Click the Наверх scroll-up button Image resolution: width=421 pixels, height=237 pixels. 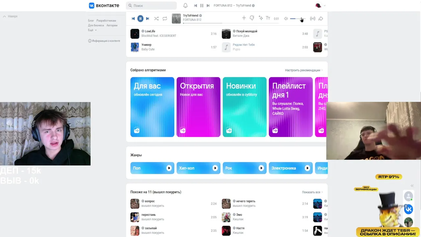click(x=10, y=16)
